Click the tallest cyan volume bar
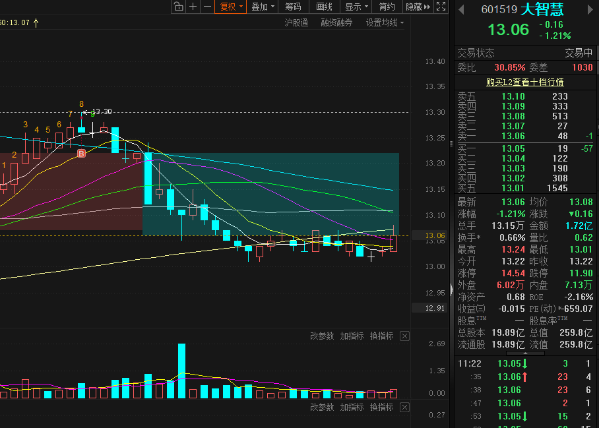599x428 pixels. click(182, 371)
